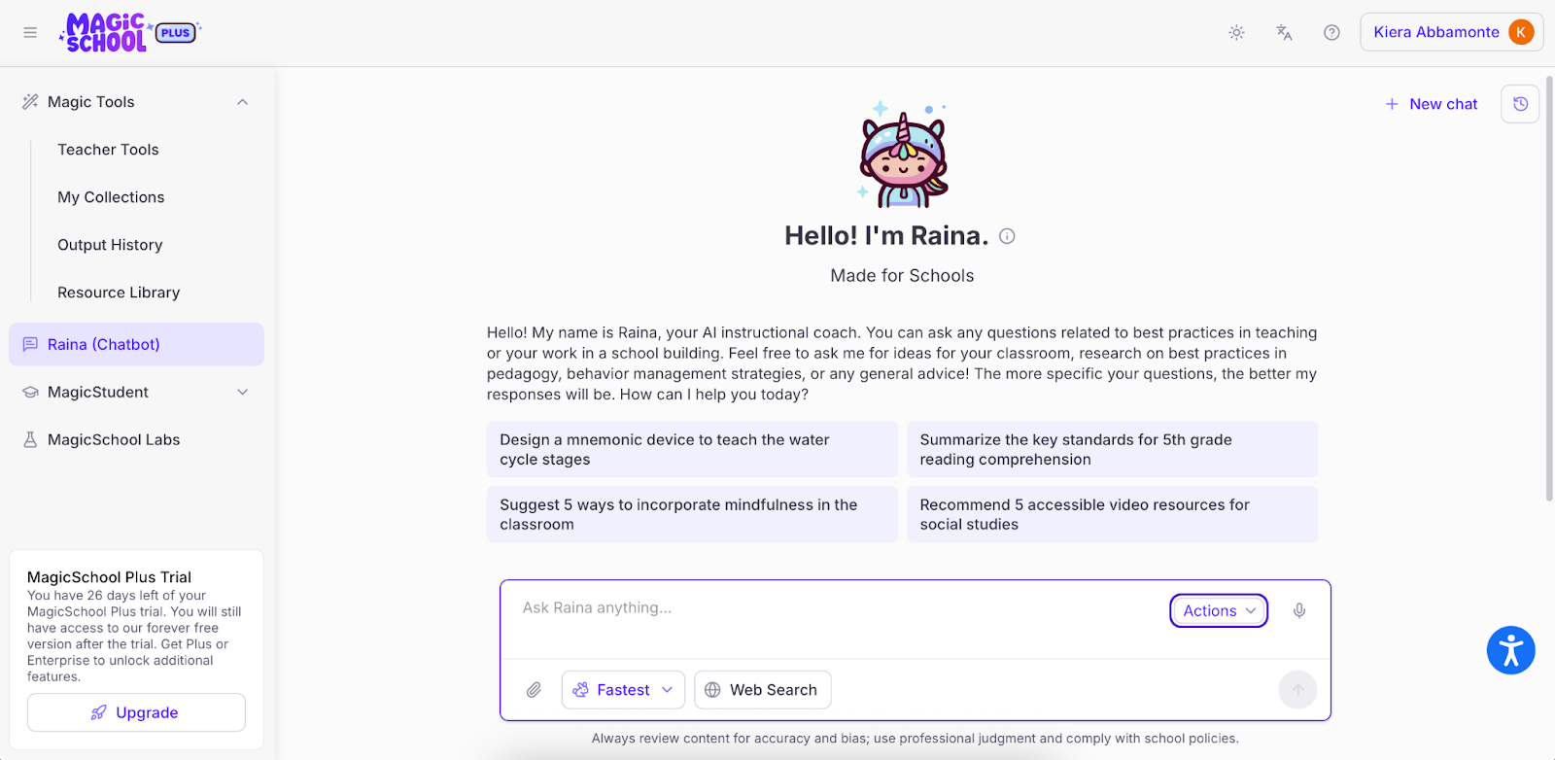Screen dimensions: 1555x760
Task: Click the help question mark icon
Action: pos(1330,32)
